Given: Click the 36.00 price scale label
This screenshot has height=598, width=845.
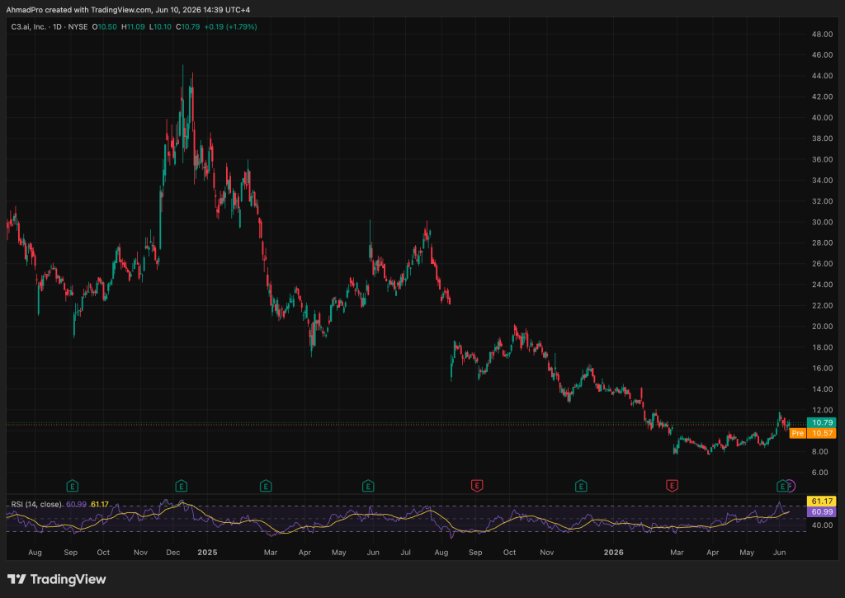Looking at the screenshot, I should [823, 159].
